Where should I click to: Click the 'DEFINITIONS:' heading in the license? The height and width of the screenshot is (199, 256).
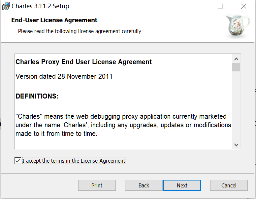tap(37, 96)
